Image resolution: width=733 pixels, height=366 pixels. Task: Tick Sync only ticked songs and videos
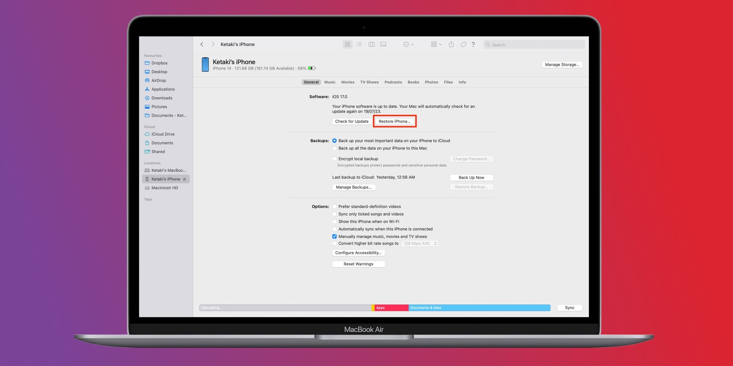pyautogui.click(x=334, y=214)
